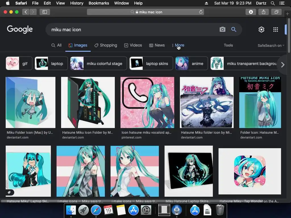Image resolution: width=291 pixels, height=218 pixels.
Task: Open Hatsune Miku Icon Folder result link
Action: click(88, 133)
